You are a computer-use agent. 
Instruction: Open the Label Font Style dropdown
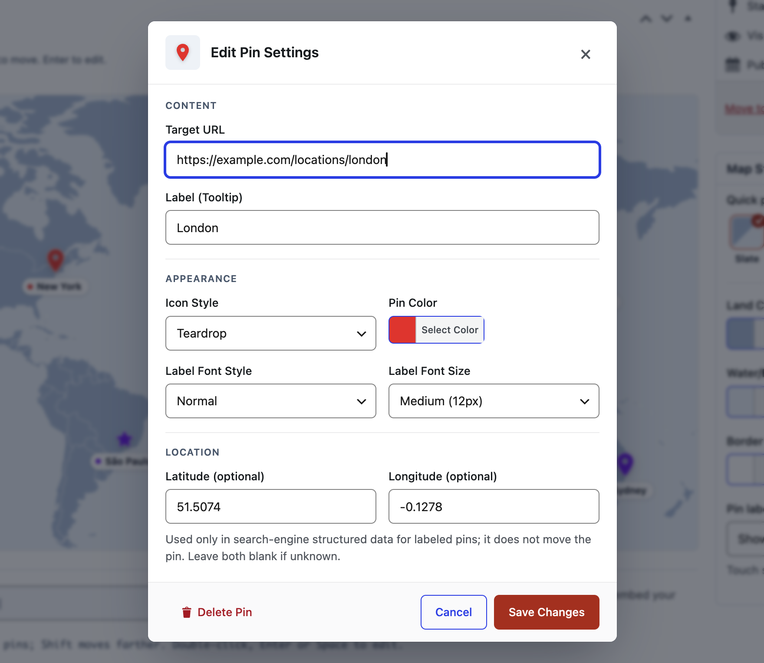coord(271,401)
